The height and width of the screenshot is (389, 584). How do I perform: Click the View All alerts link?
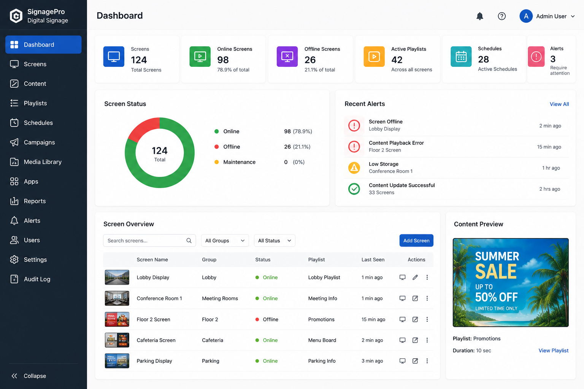559,104
